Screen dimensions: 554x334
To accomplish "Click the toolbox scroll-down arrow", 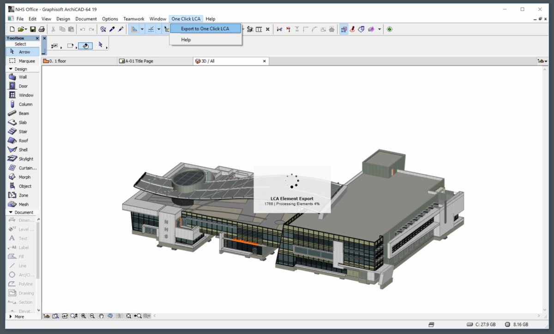I will (x=39, y=310).
